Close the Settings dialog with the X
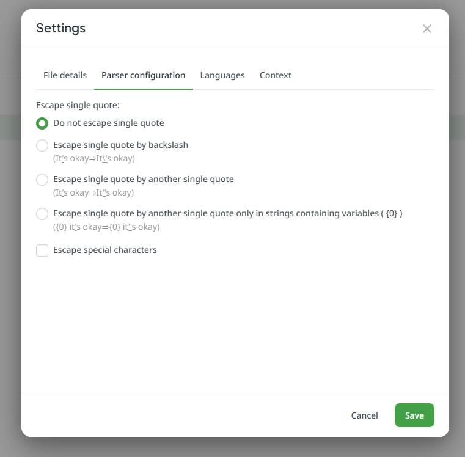This screenshot has width=465, height=457. point(427,29)
